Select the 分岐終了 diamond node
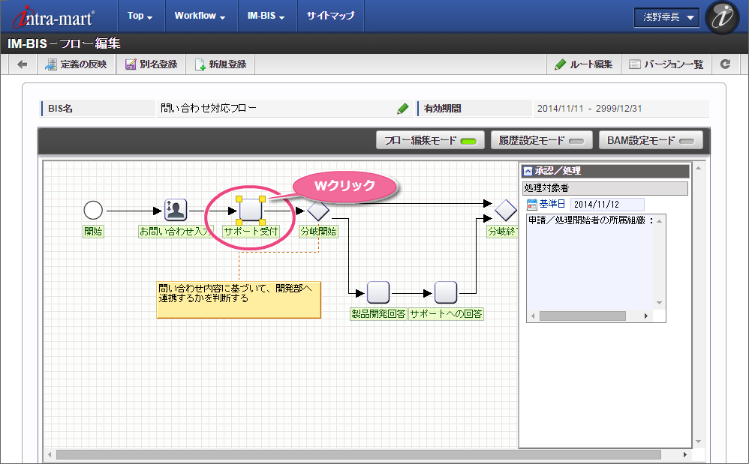749x464 pixels. [506, 210]
